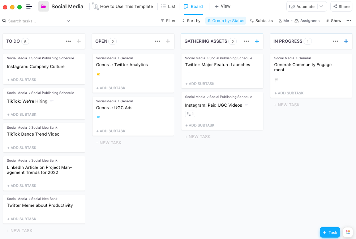Viewport: 356px width, 239px height.
Task: Toggle the Assignees filter
Action: point(307,21)
